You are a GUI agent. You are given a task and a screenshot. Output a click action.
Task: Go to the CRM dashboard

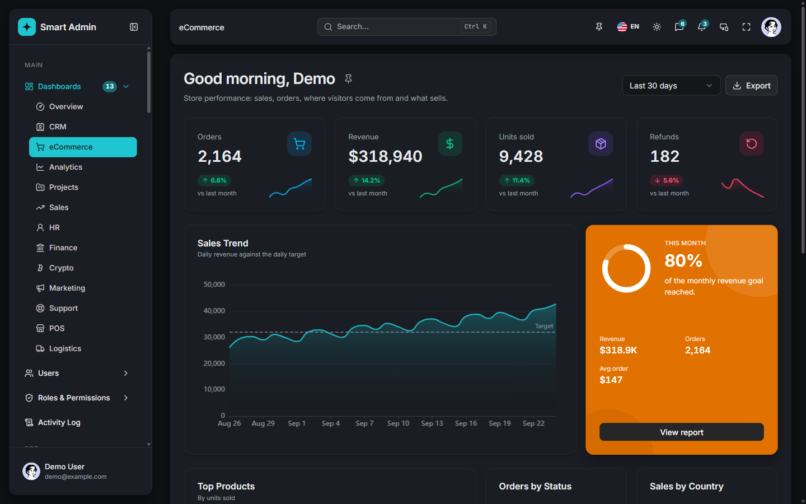pos(83,127)
